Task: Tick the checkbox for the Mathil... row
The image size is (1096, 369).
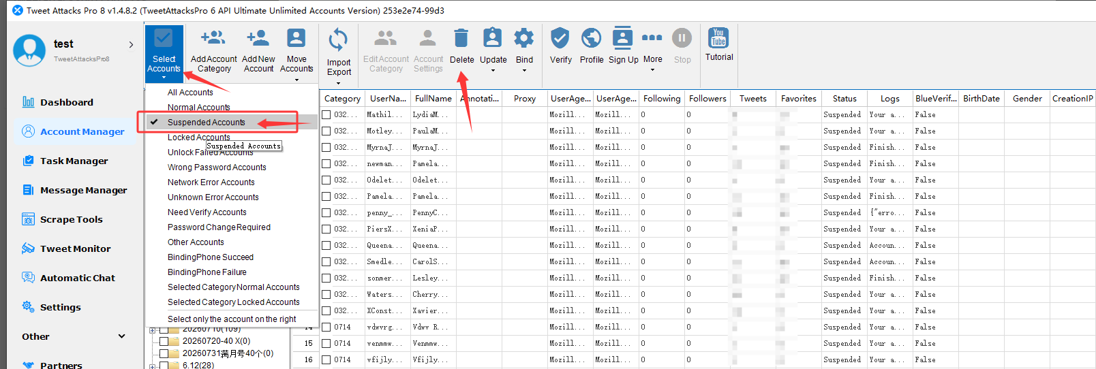Action: coord(326,114)
